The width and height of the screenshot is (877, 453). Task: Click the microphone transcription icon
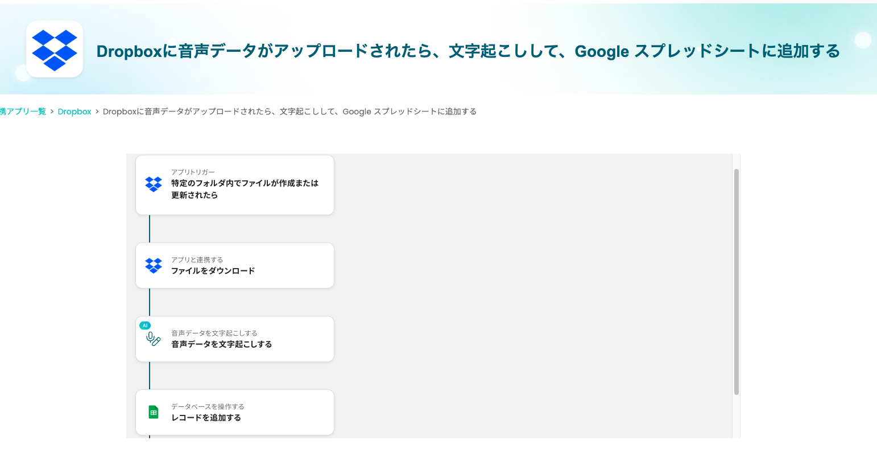click(x=154, y=339)
